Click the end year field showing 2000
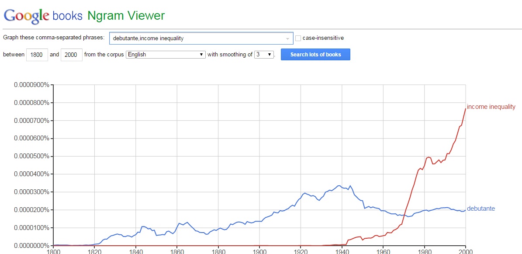Screen dimensions: 522x254 tap(71, 55)
